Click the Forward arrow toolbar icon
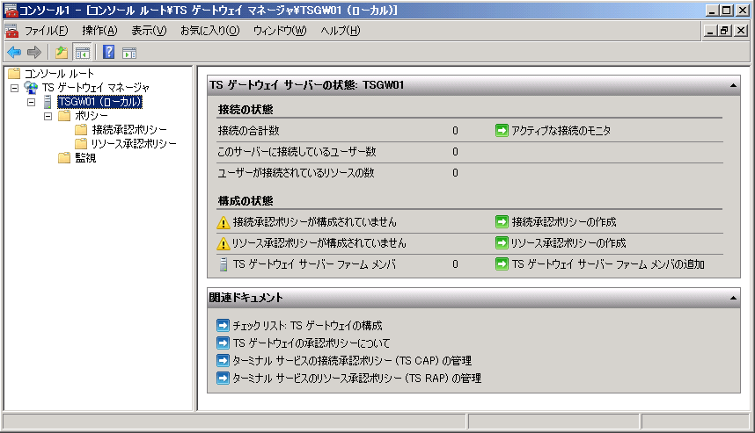755x433 pixels. [34, 52]
